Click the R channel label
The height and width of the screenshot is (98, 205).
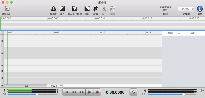coord(2,71)
